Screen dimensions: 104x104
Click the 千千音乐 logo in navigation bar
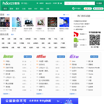tap(76, 9)
